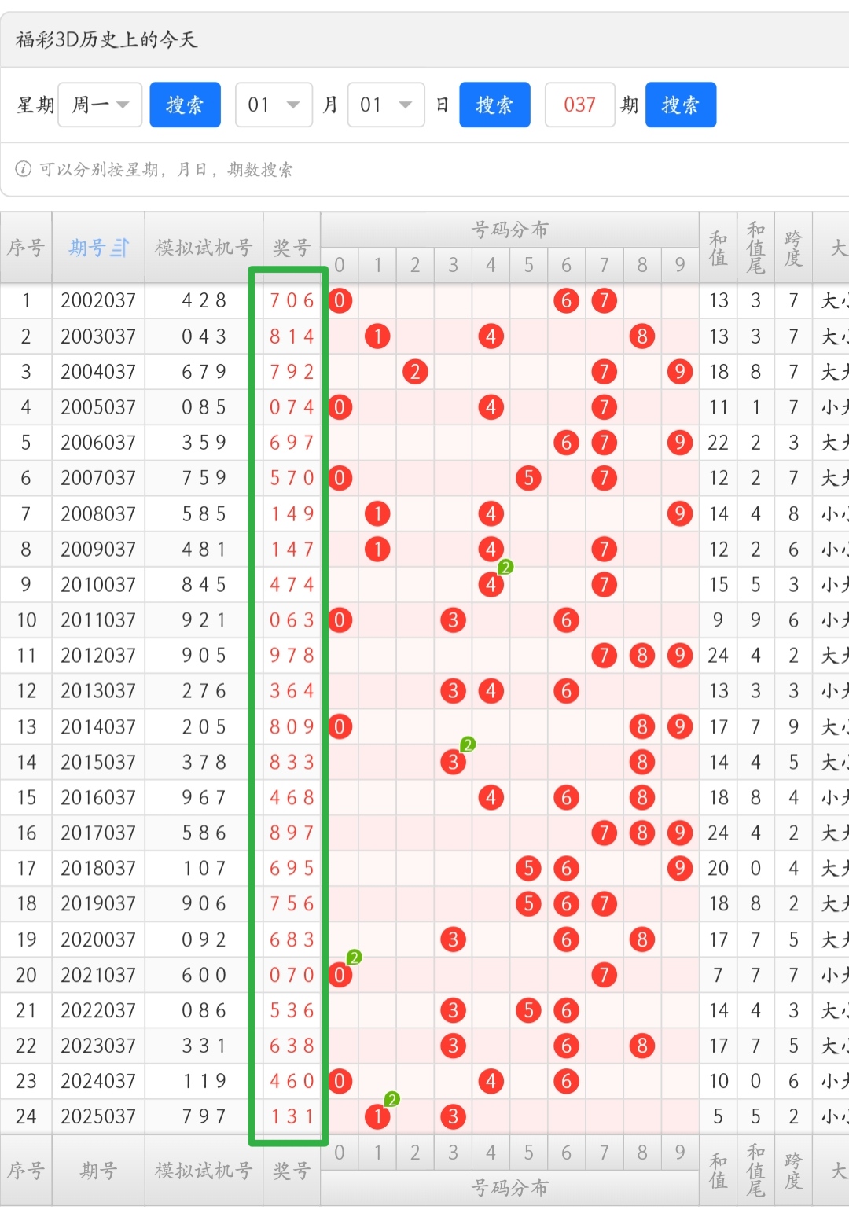Click the 和值尾 column header at top
The width and height of the screenshot is (849, 1217).
point(755,248)
